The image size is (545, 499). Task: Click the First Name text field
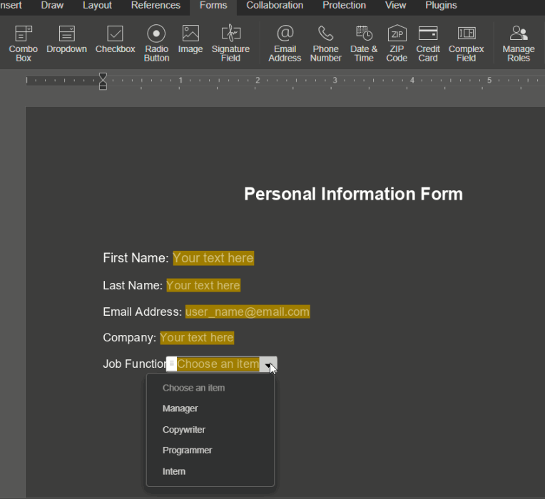click(x=213, y=258)
